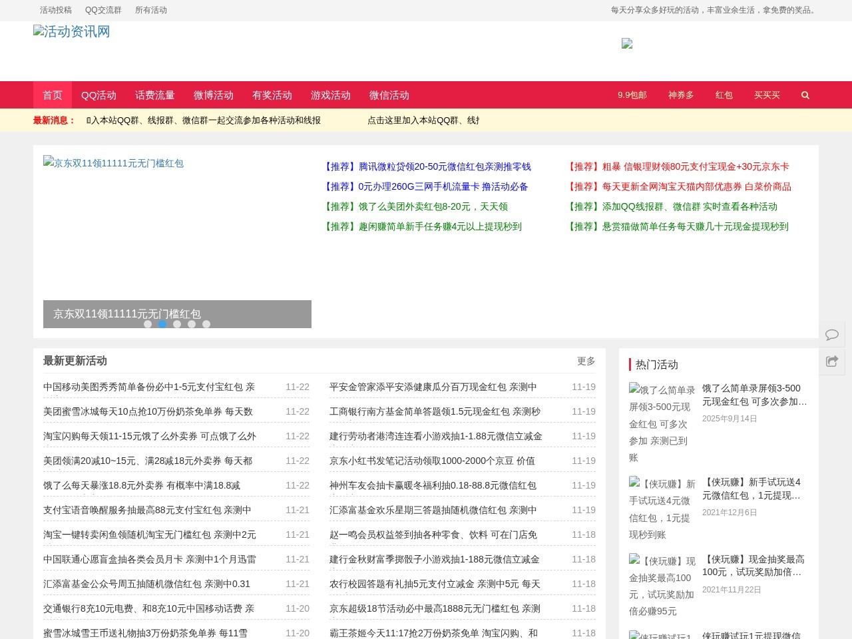Viewport: 852px width, 639px height.
Task: Click the share arrow side icon
Action: pyautogui.click(x=832, y=361)
